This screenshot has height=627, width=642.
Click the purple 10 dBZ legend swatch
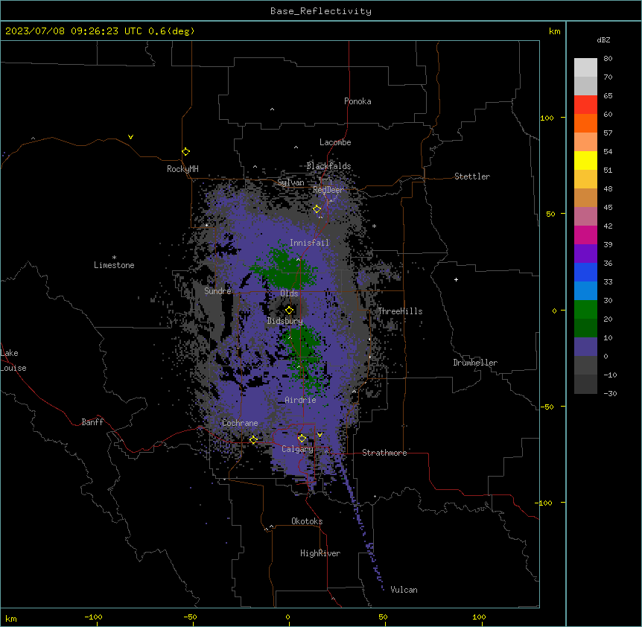[585, 347]
